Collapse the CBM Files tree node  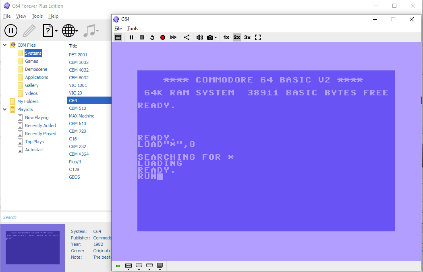click(5, 45)
